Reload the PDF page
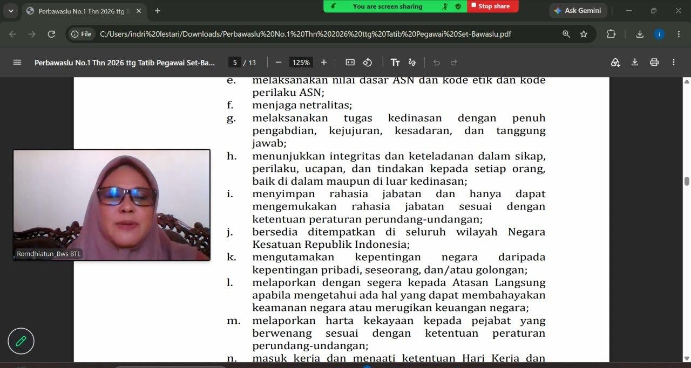 [51, 34]
